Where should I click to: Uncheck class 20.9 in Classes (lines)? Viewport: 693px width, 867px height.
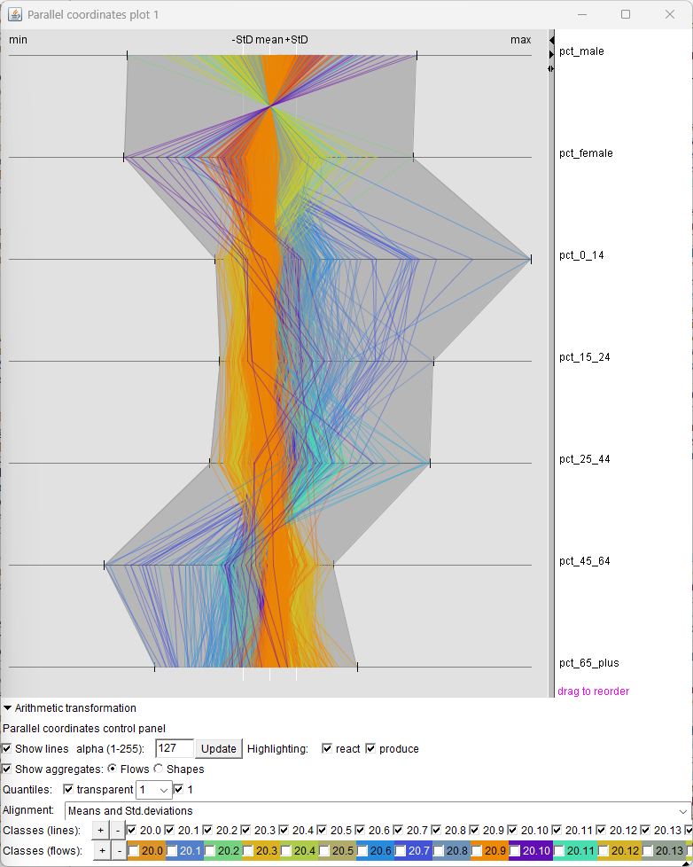[x=475, y=830]
